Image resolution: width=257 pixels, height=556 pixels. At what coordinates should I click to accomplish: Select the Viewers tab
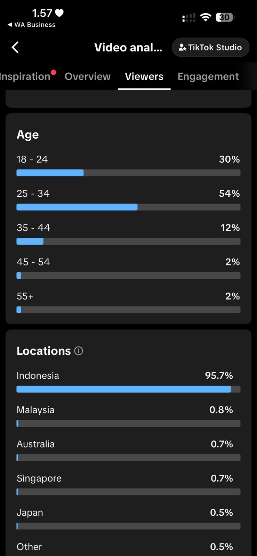coord(144,76)
